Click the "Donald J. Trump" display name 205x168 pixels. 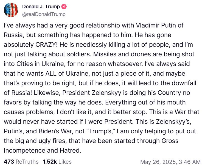pyautogui.click(x=41, y=7)
